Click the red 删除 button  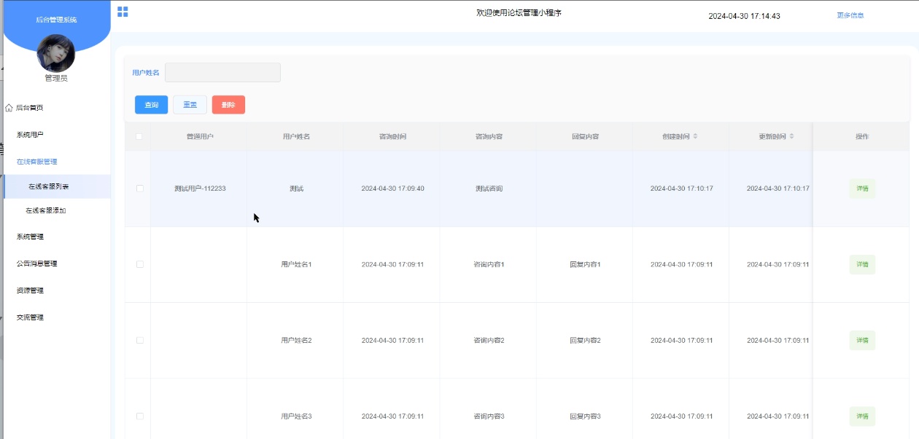228,105
